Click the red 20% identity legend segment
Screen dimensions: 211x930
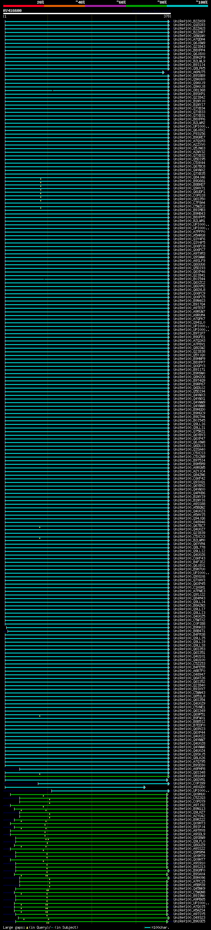coord(23,6)
